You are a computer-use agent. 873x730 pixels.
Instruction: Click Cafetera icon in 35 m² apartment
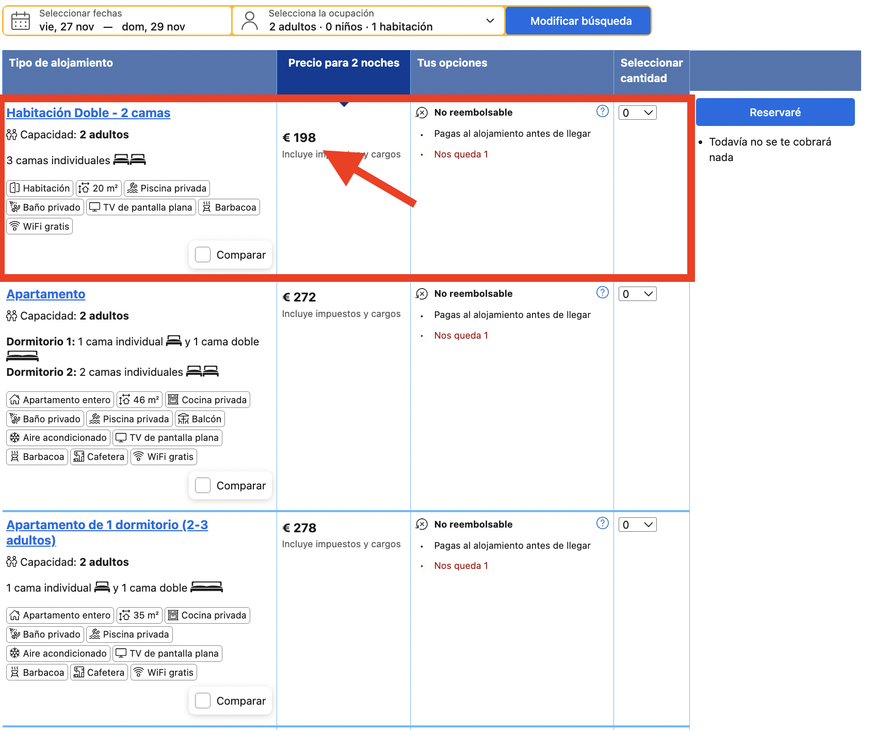click(x=79, y=673)
